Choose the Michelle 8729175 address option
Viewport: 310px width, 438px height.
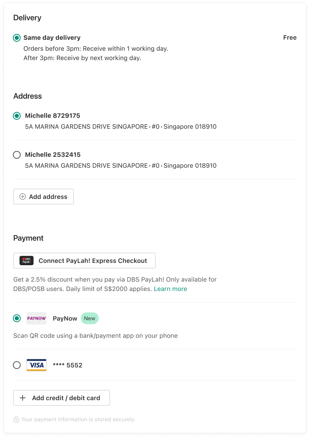pyautogui.click(x=17, y=116)
